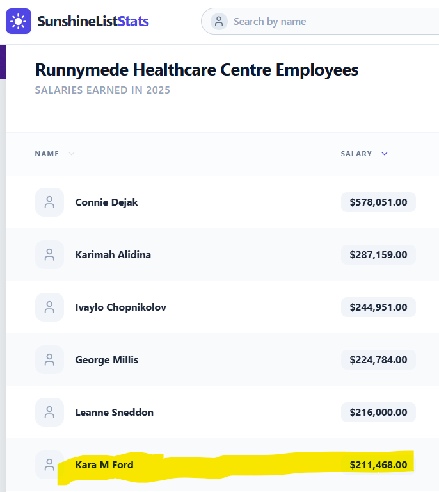The width and height of the screenshot is (439, 492).
Task: Open Connie Dejak's employee entry
Action: tap(106, 202)
